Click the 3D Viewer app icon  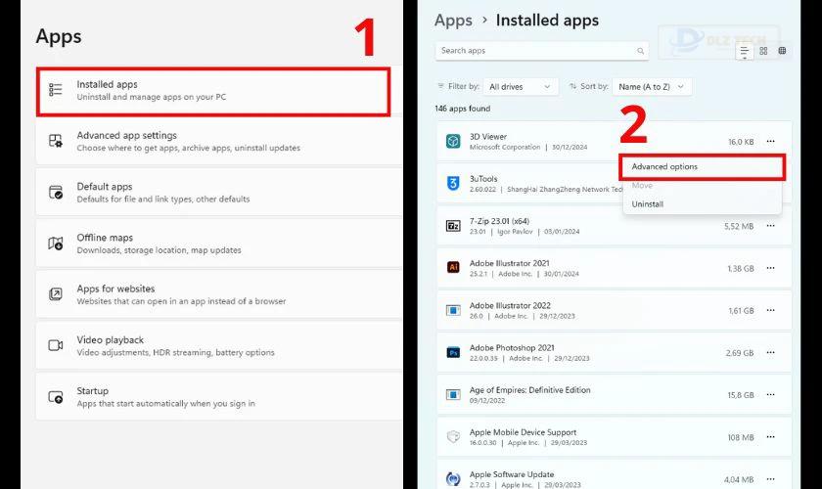[x=453, y=141]
